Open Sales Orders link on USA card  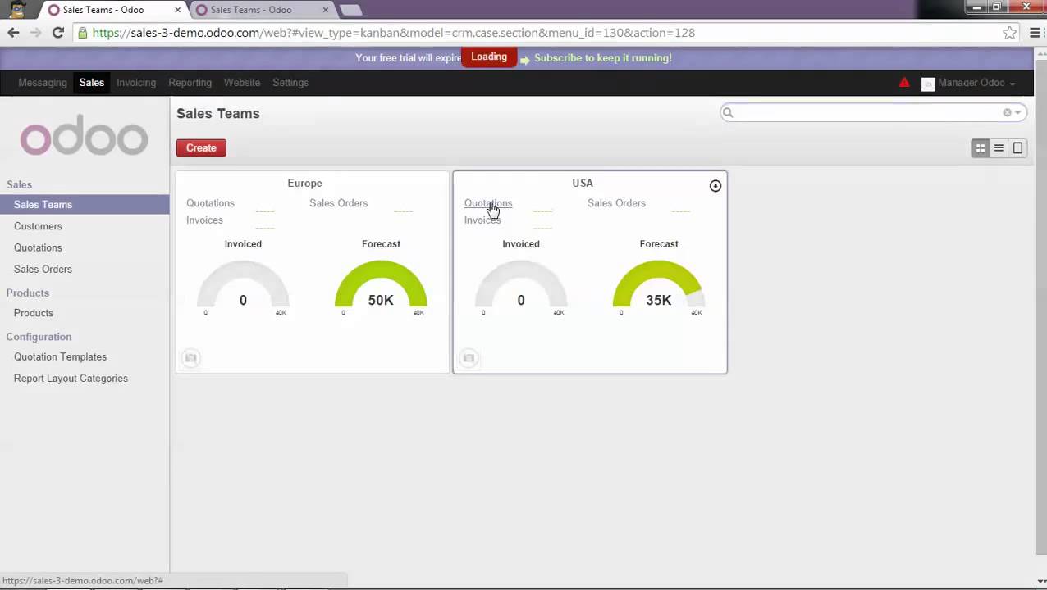click(x=616, y=203)
